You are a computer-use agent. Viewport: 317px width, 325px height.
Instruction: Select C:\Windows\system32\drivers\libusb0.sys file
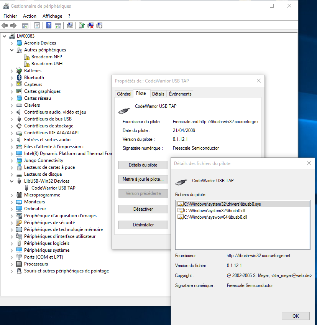pyautogui.click(x=243, y=204)
